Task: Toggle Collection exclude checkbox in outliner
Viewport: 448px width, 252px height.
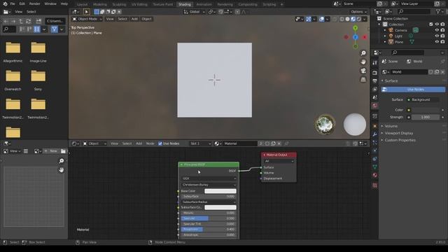Action: [x=431, y=24]
